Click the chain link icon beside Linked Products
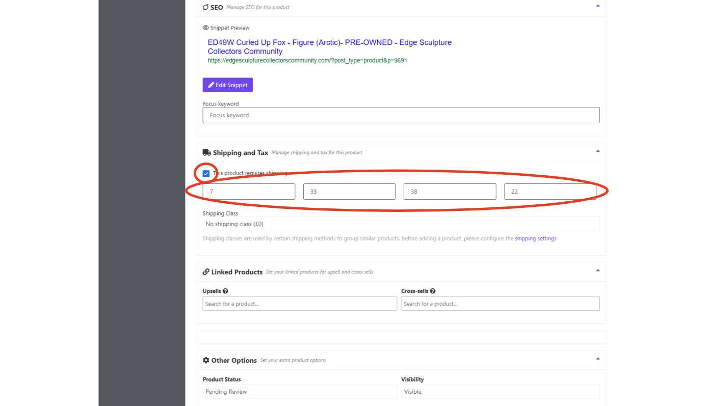Viewport: 707px width, 406px height. pos(206,272)
